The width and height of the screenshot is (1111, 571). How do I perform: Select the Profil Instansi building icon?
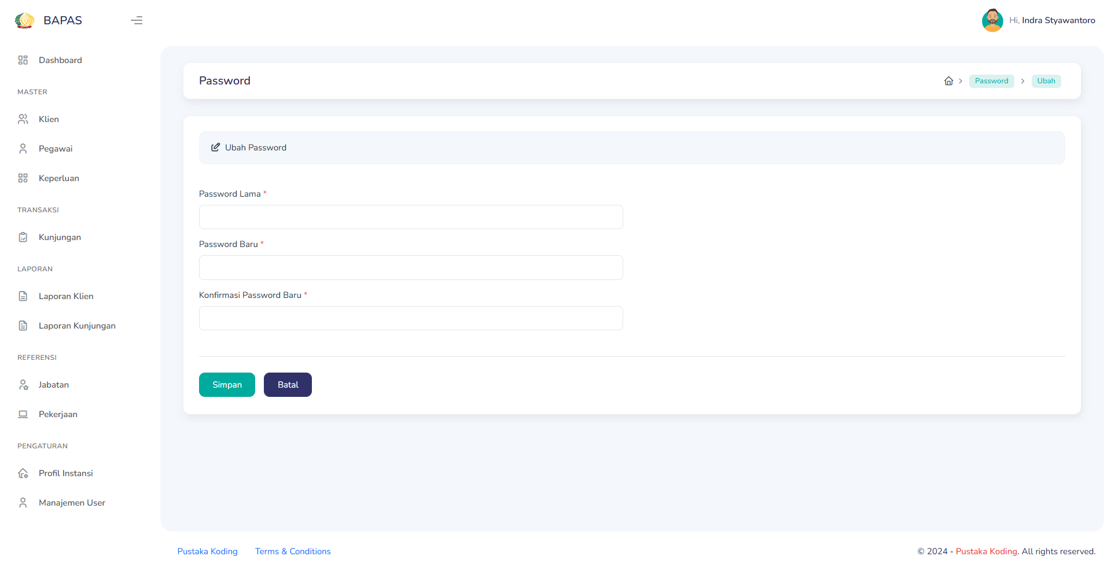click(x=23, y=473)
